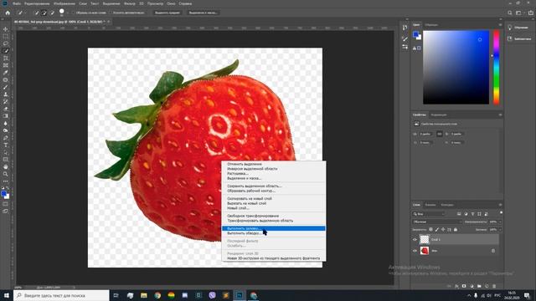This screenshot has height=301, width=536.
Task: Add a layer mask icon
Action: point(464,286)
